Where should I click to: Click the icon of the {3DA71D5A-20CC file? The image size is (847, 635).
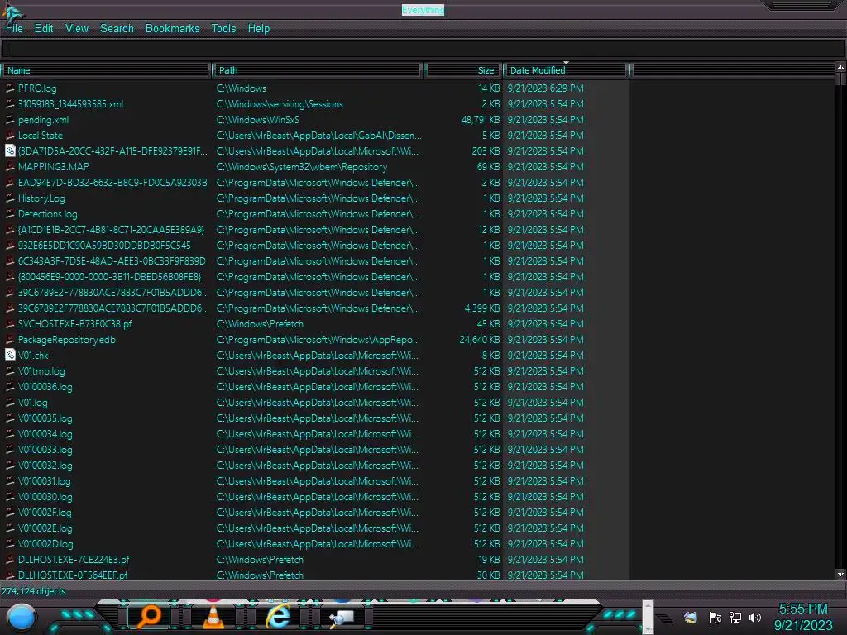click(x=10, y=150)
